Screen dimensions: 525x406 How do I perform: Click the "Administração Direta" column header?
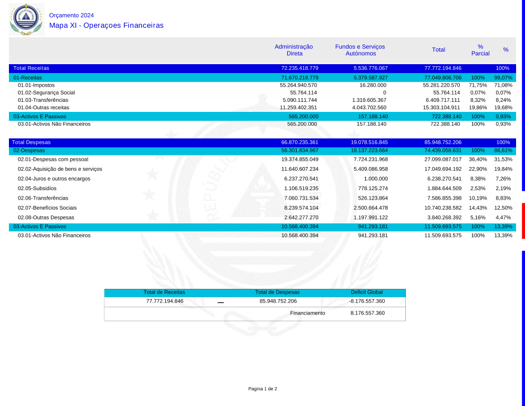click(x=293, y=50)
